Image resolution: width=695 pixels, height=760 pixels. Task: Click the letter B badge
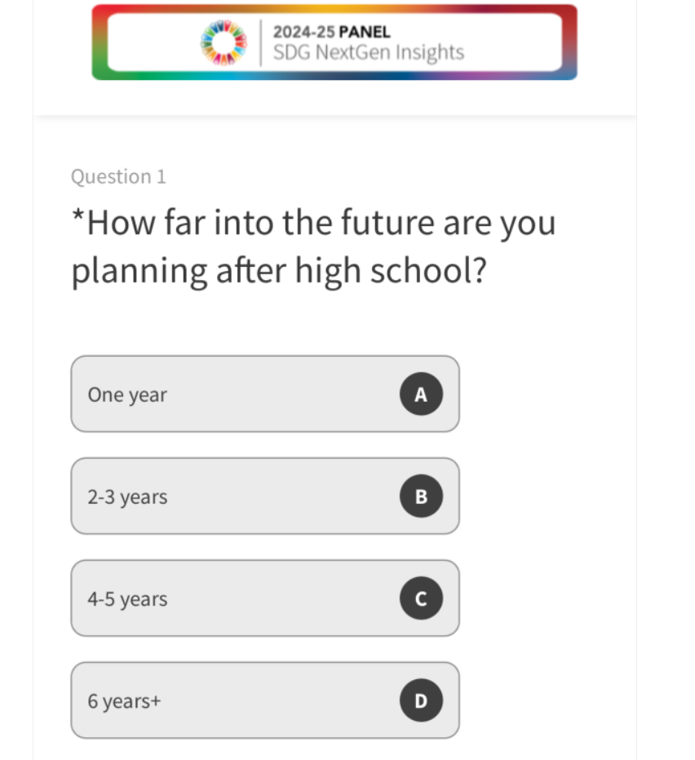click(x=421, y=496)
